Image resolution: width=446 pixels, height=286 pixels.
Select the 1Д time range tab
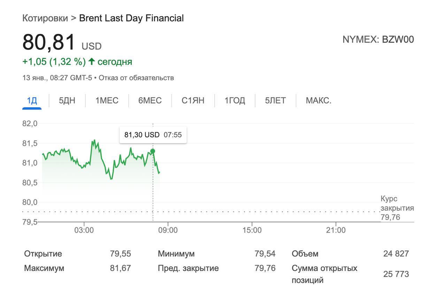point(32,101)
